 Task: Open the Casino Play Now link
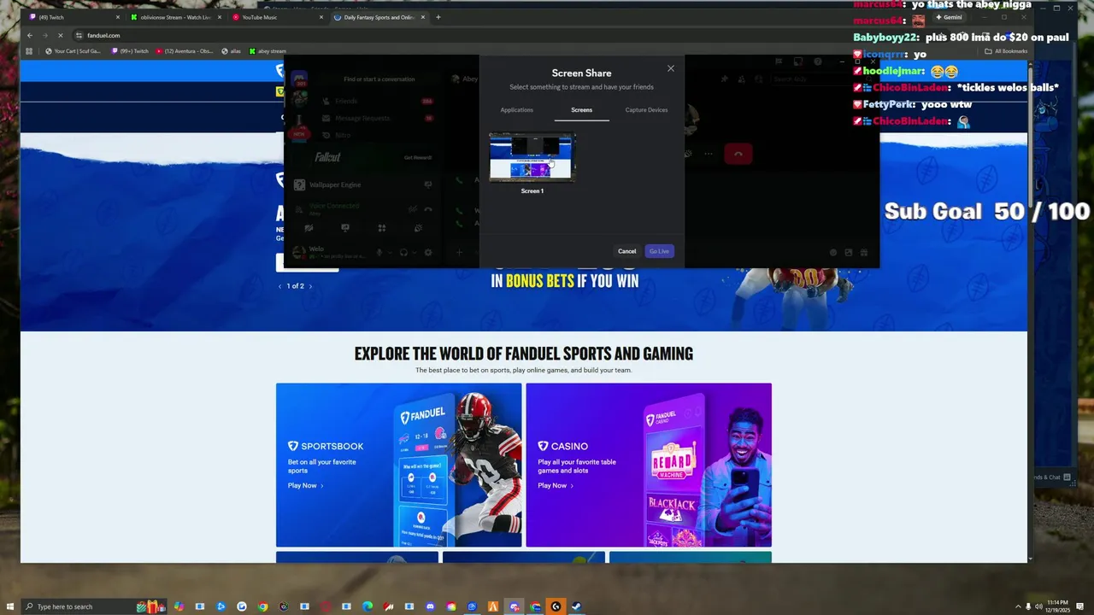(556, 485)
